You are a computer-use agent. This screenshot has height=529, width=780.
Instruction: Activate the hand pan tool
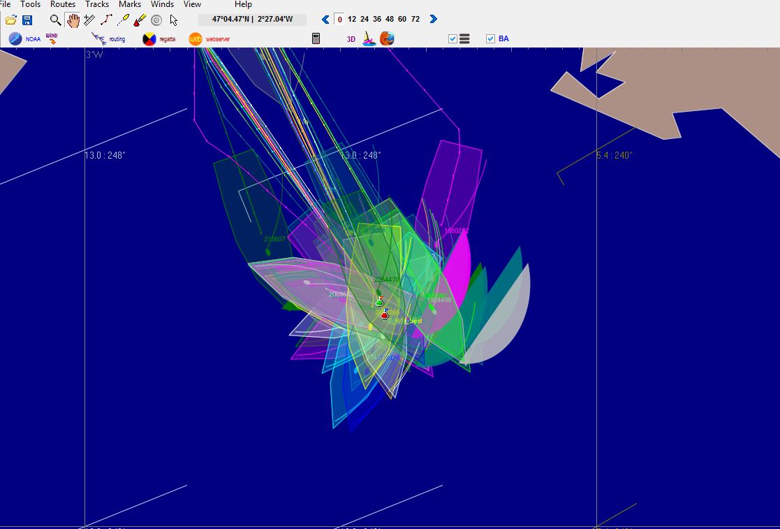point(73,20)
